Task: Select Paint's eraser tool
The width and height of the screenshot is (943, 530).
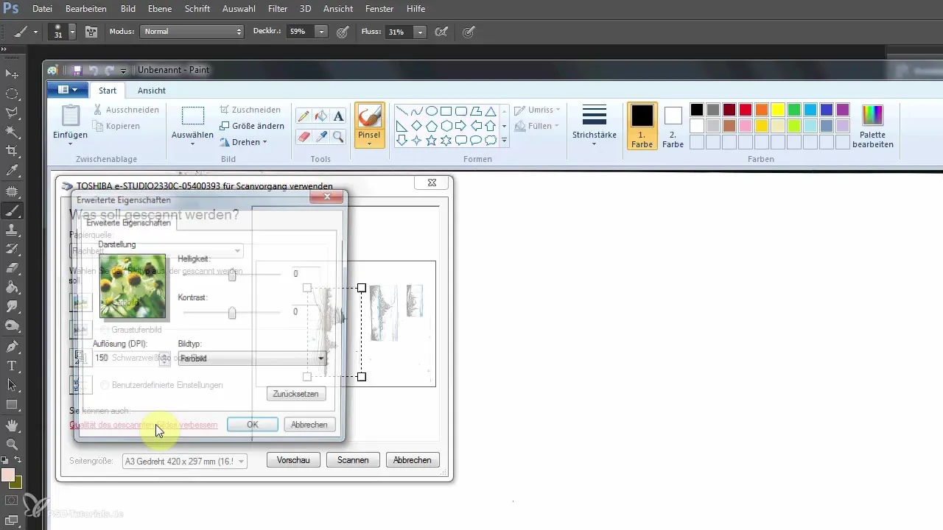Action: pos(303,136)
